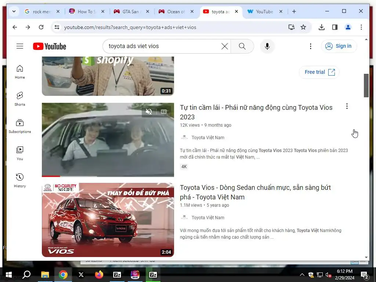Seek on the preview video progress bar
The height and width of the screenshot is (282, 376).
[x=108, y=176]
